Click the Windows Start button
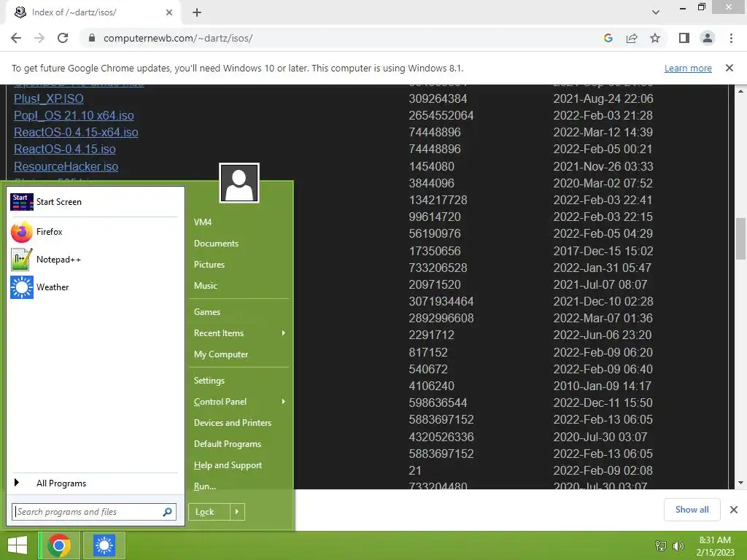The height and width of the screenshot is (560, 747). 18,545
